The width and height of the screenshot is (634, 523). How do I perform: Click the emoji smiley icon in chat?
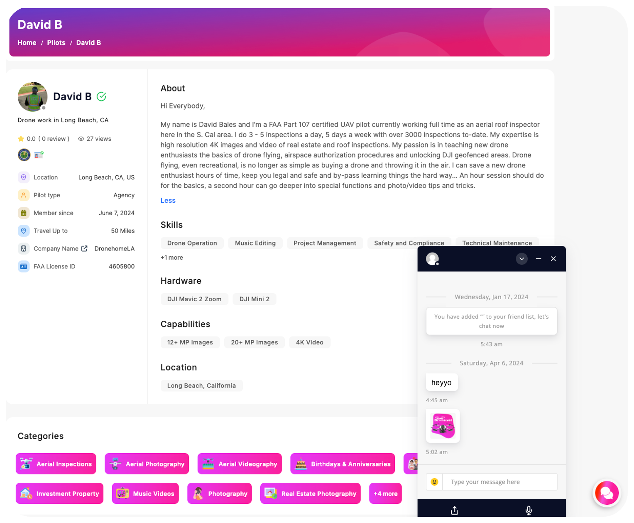point(434,482)
